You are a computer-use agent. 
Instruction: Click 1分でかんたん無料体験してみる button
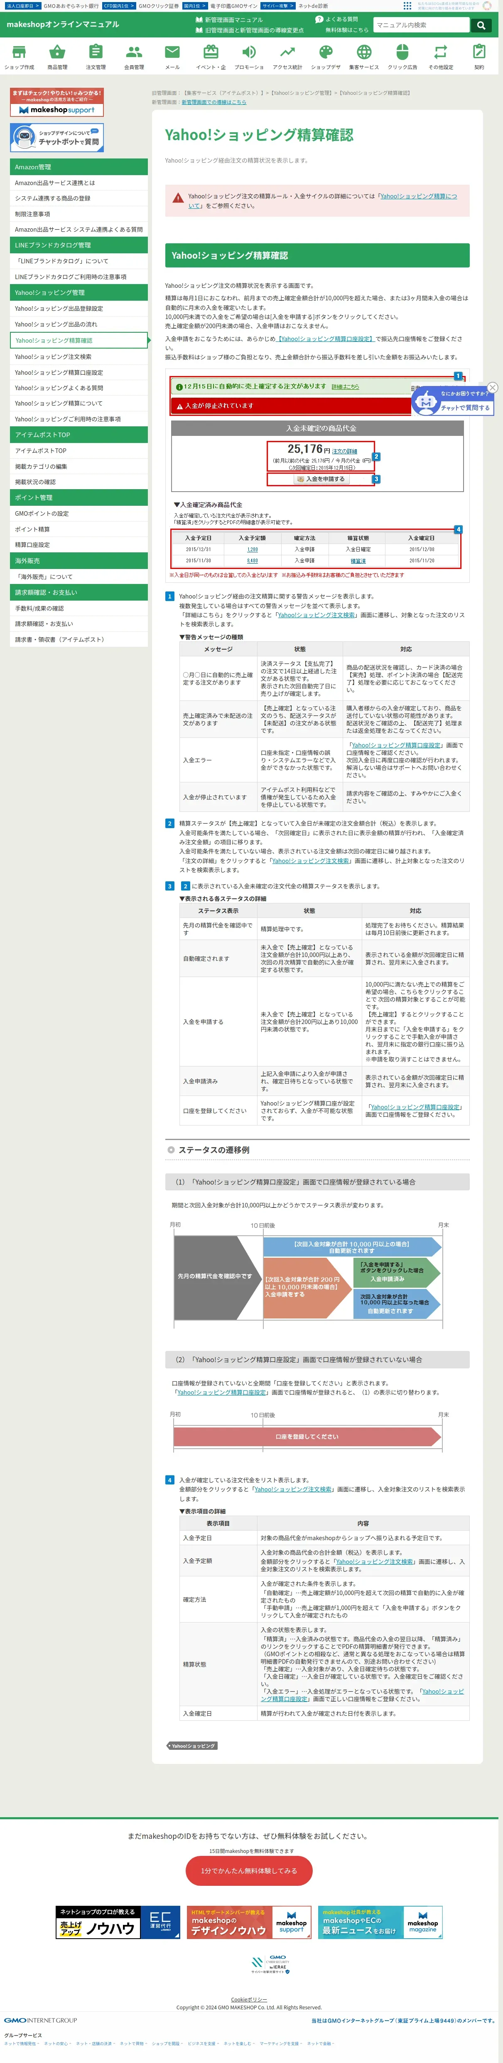(x=249, y=1871)
